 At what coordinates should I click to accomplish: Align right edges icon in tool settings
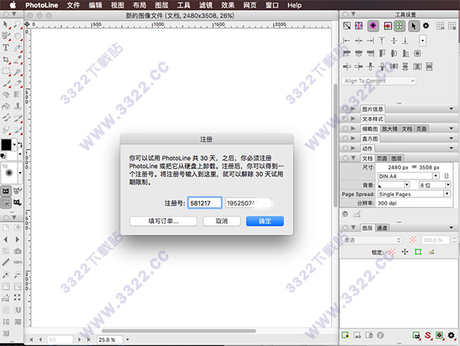(370, 41)
